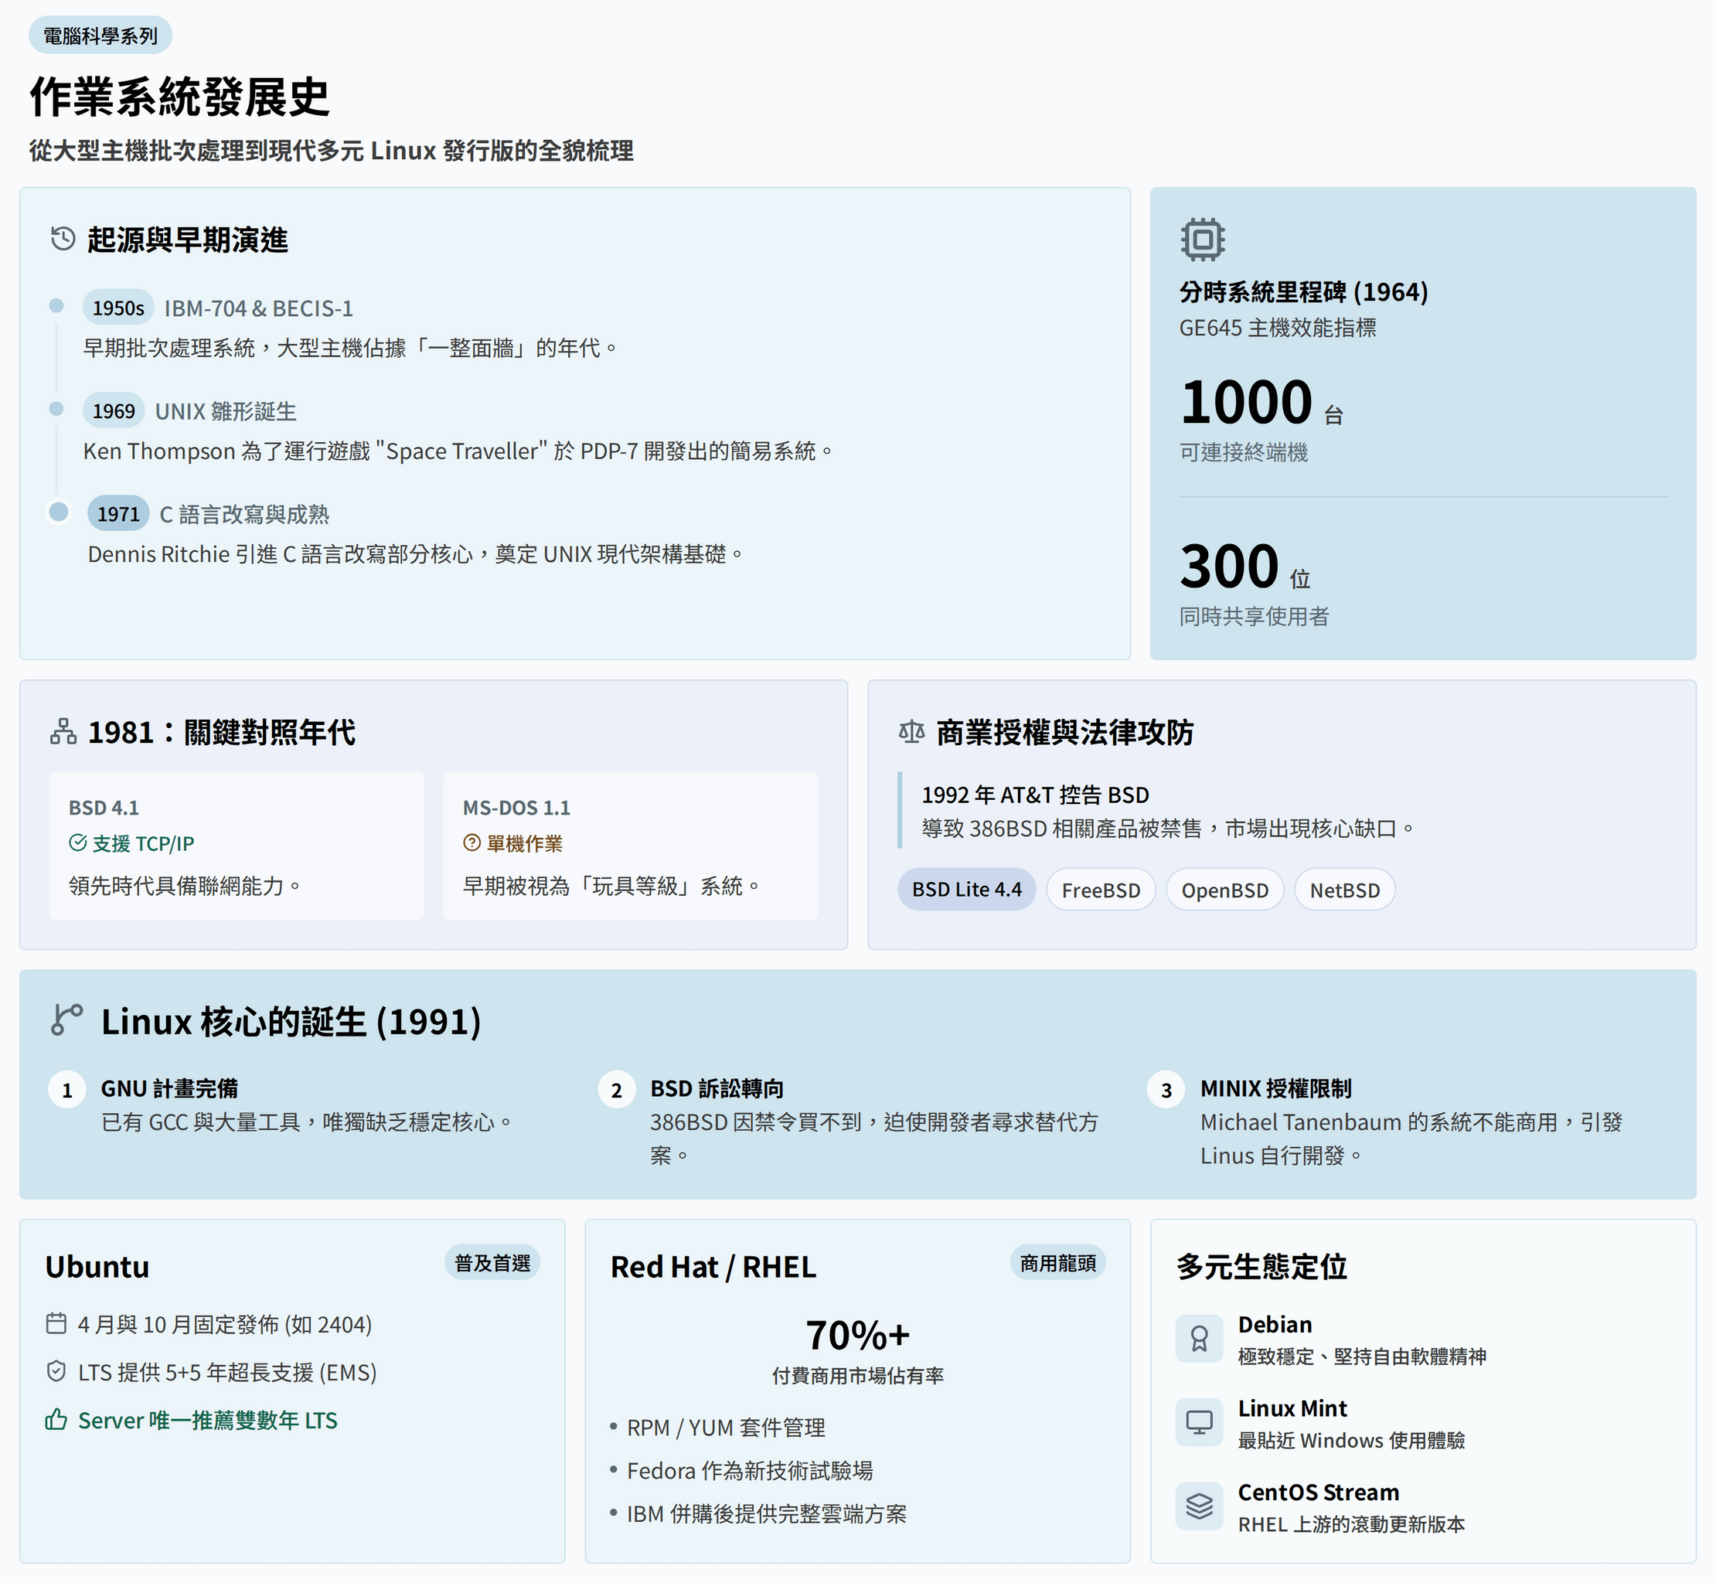Screen dimensions: 1716x1583
Task: Click the git branch icon beside Linux 核心的誕生
Action: 66,1020
